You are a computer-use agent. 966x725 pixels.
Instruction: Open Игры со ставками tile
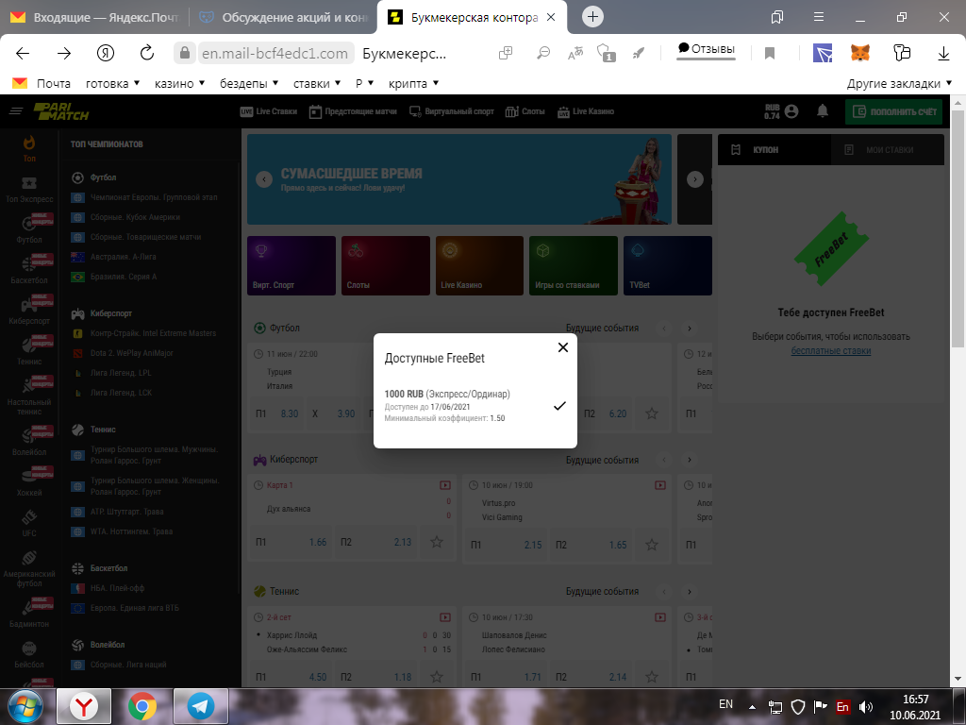click(x=573, y=265)
